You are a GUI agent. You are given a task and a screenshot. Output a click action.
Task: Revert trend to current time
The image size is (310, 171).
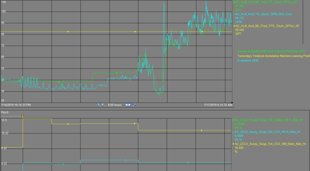[x=134, y=105]
